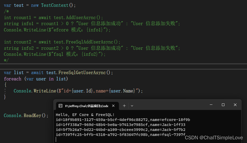The image size is (247, 143).
Task: Select the F:\Jeffrey.Chai console tab
Action: pos(87,106)
